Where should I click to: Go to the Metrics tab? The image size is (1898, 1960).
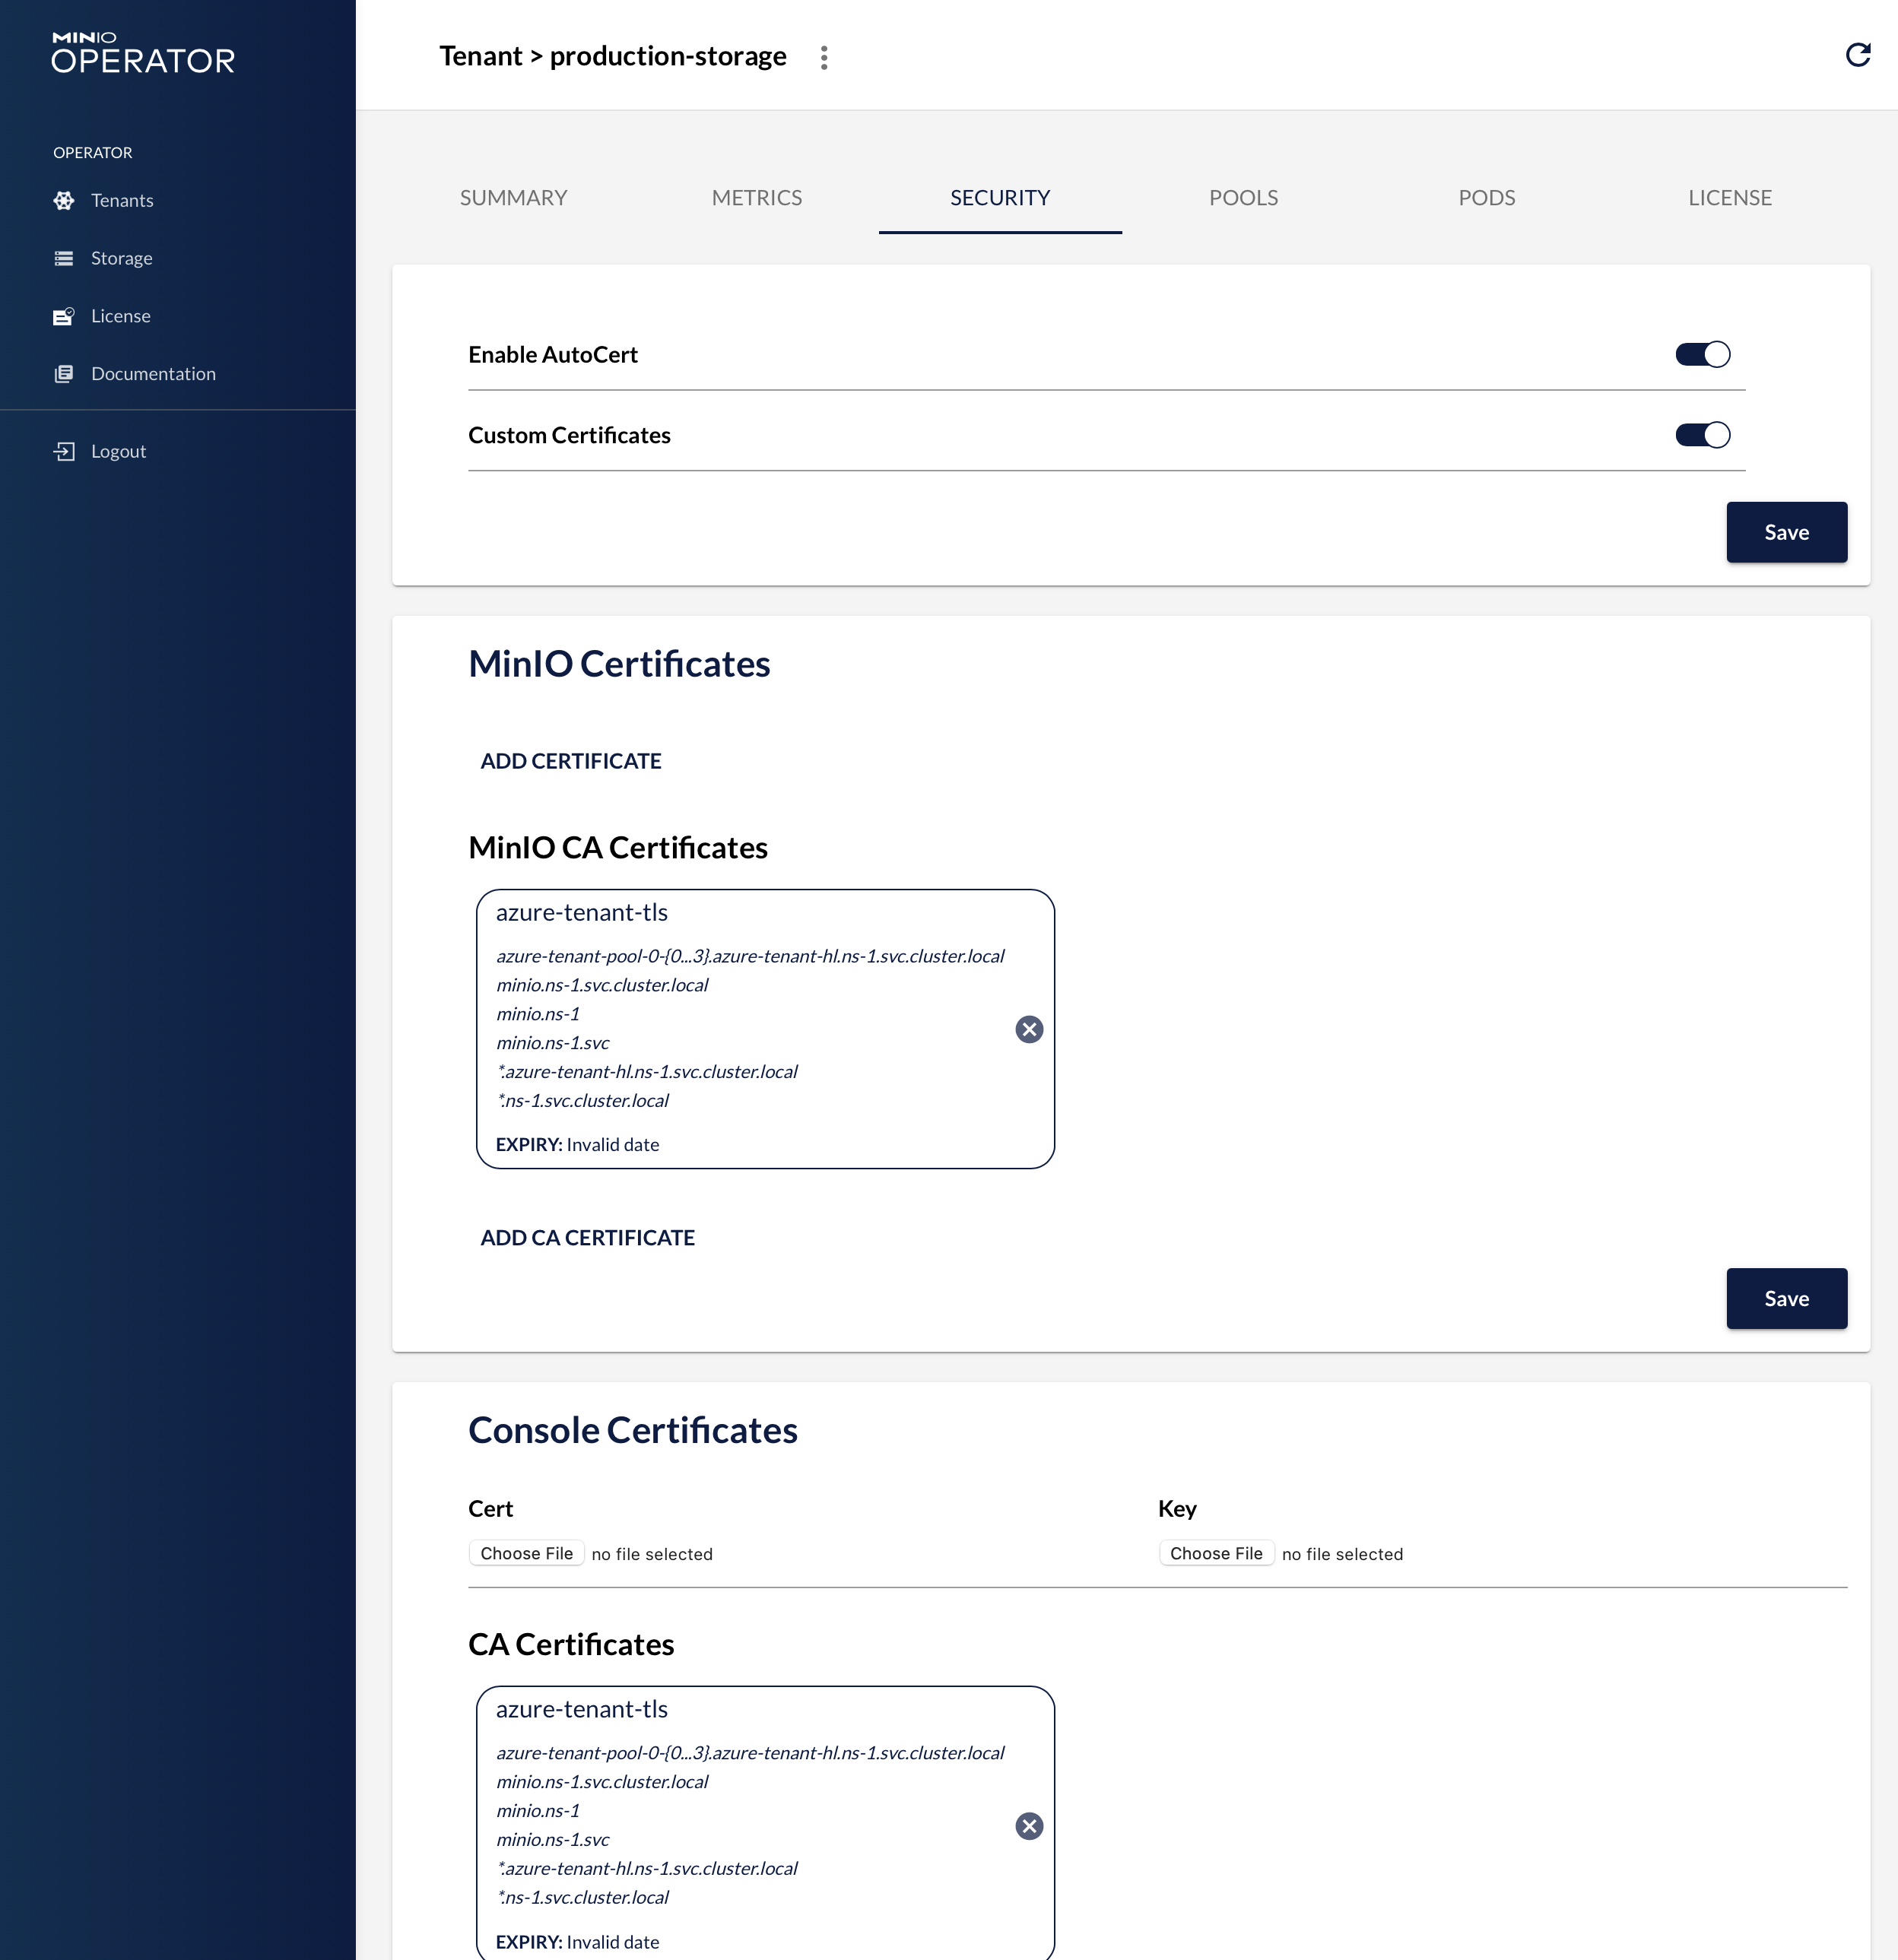pyautogui.click(x=756, y=198)
